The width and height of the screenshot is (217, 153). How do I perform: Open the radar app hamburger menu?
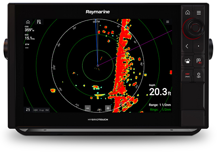(x=168, y=22)
